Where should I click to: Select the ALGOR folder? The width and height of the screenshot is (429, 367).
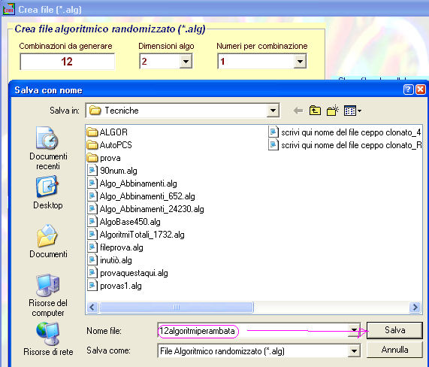tap(107, 132)
